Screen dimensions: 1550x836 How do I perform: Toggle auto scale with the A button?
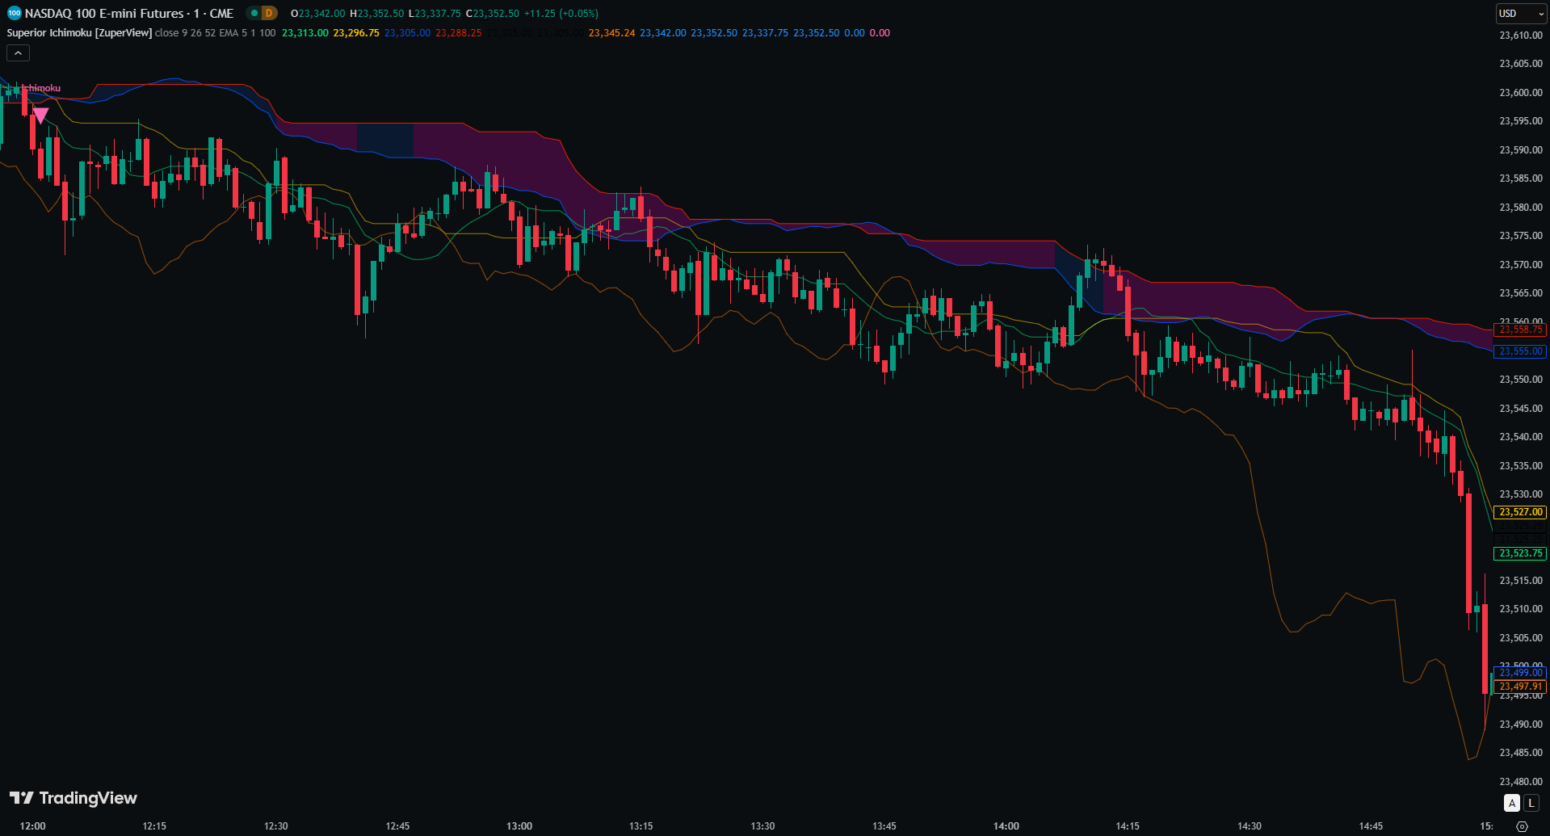click(1511, 803)
